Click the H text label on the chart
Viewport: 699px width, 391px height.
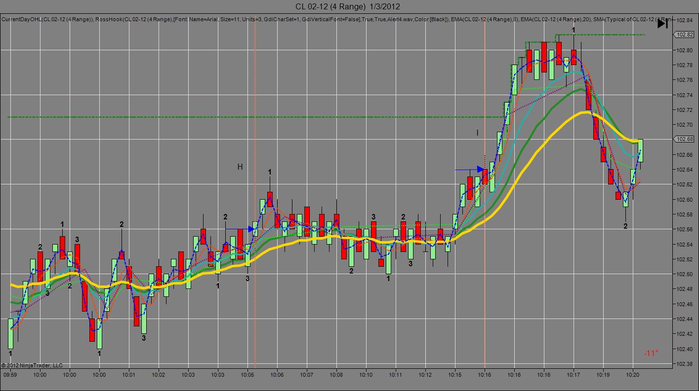tap(240, 167)
